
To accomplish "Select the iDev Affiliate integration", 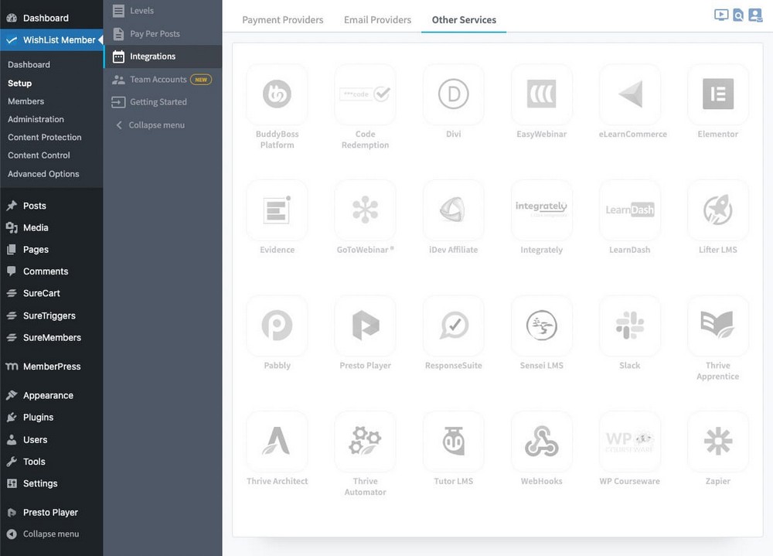I will pos(453,210).
